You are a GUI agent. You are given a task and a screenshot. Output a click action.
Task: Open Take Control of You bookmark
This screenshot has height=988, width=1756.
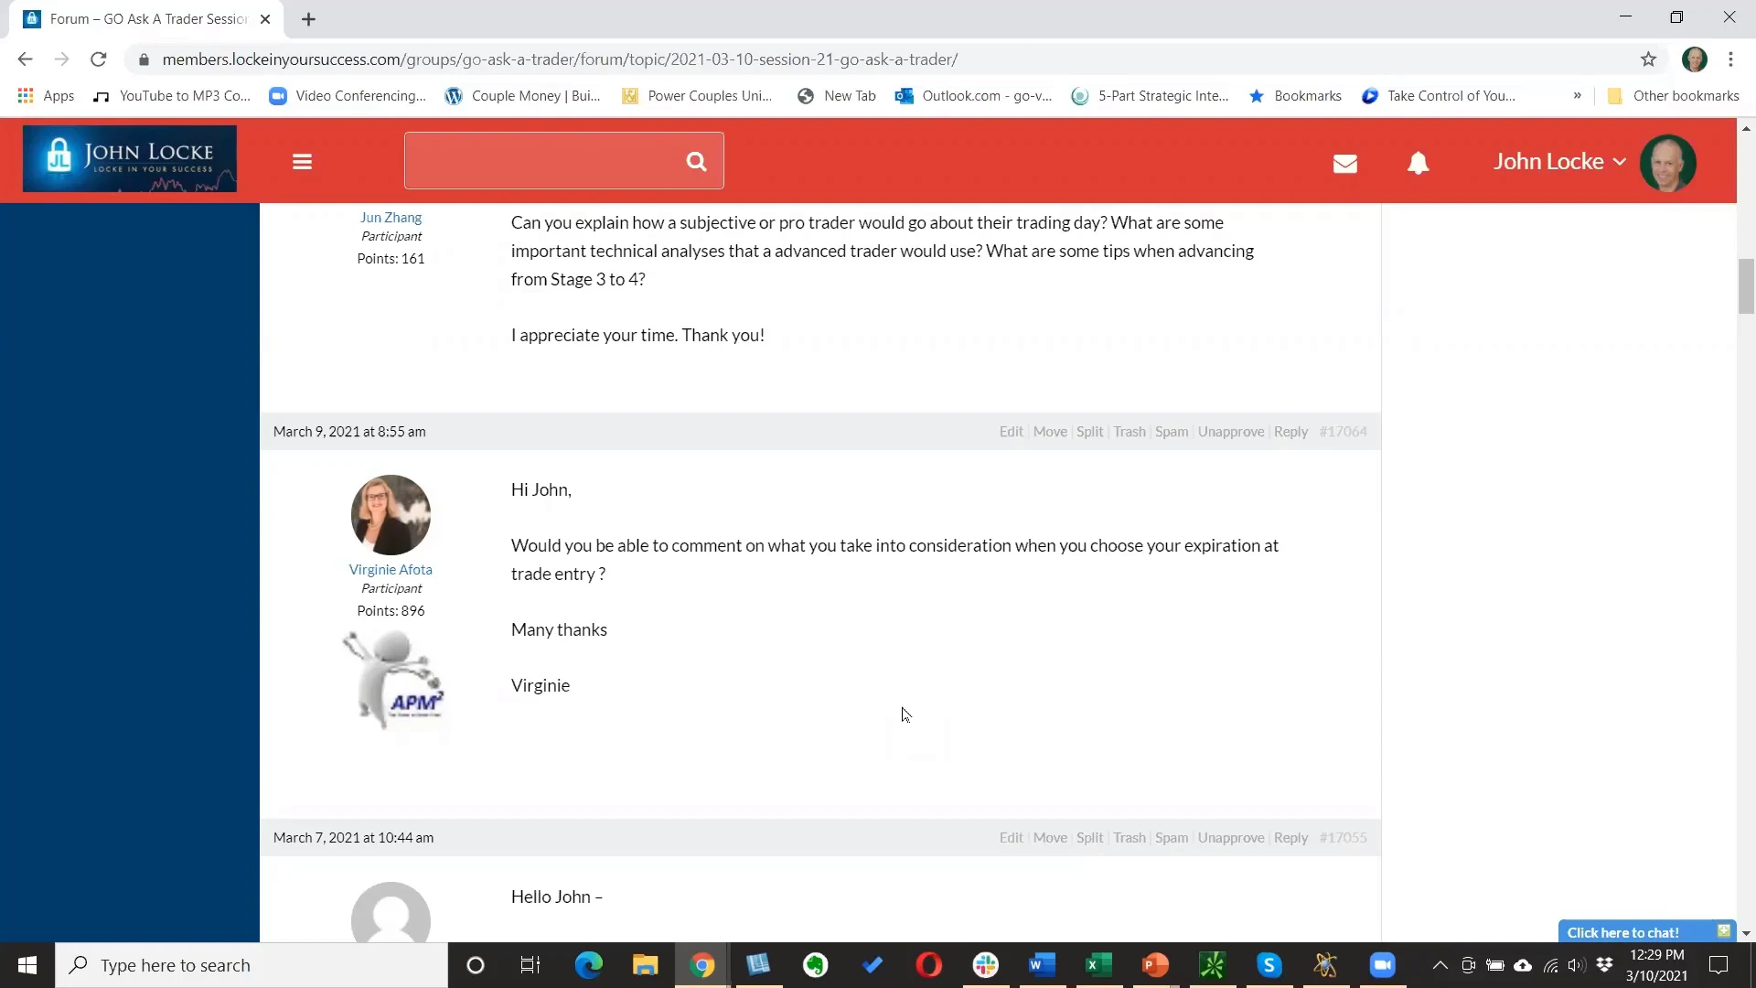pos(1439,96)
